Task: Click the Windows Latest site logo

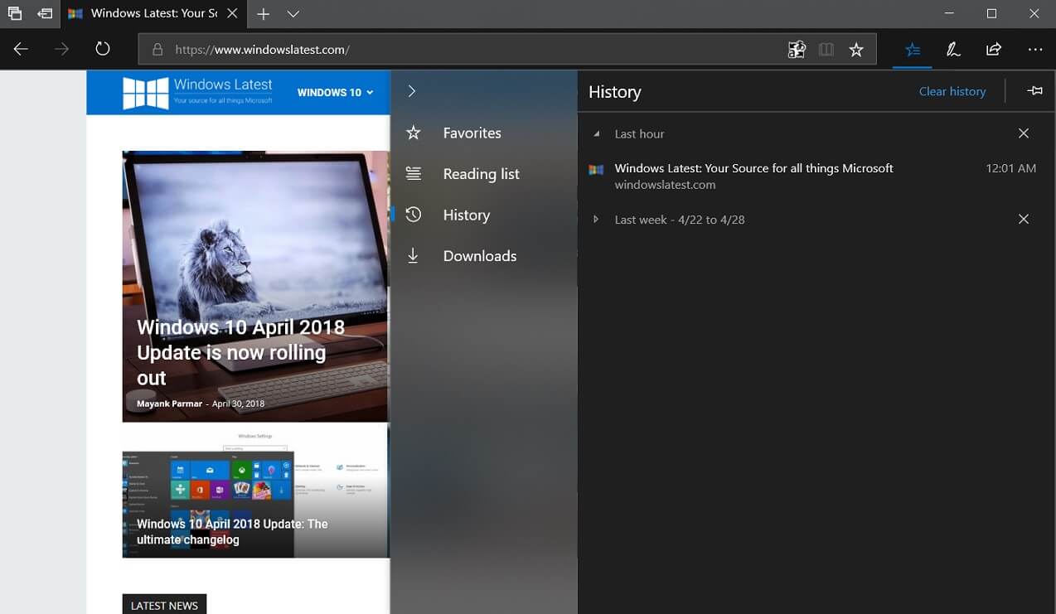Action: (x=197, y=92)
